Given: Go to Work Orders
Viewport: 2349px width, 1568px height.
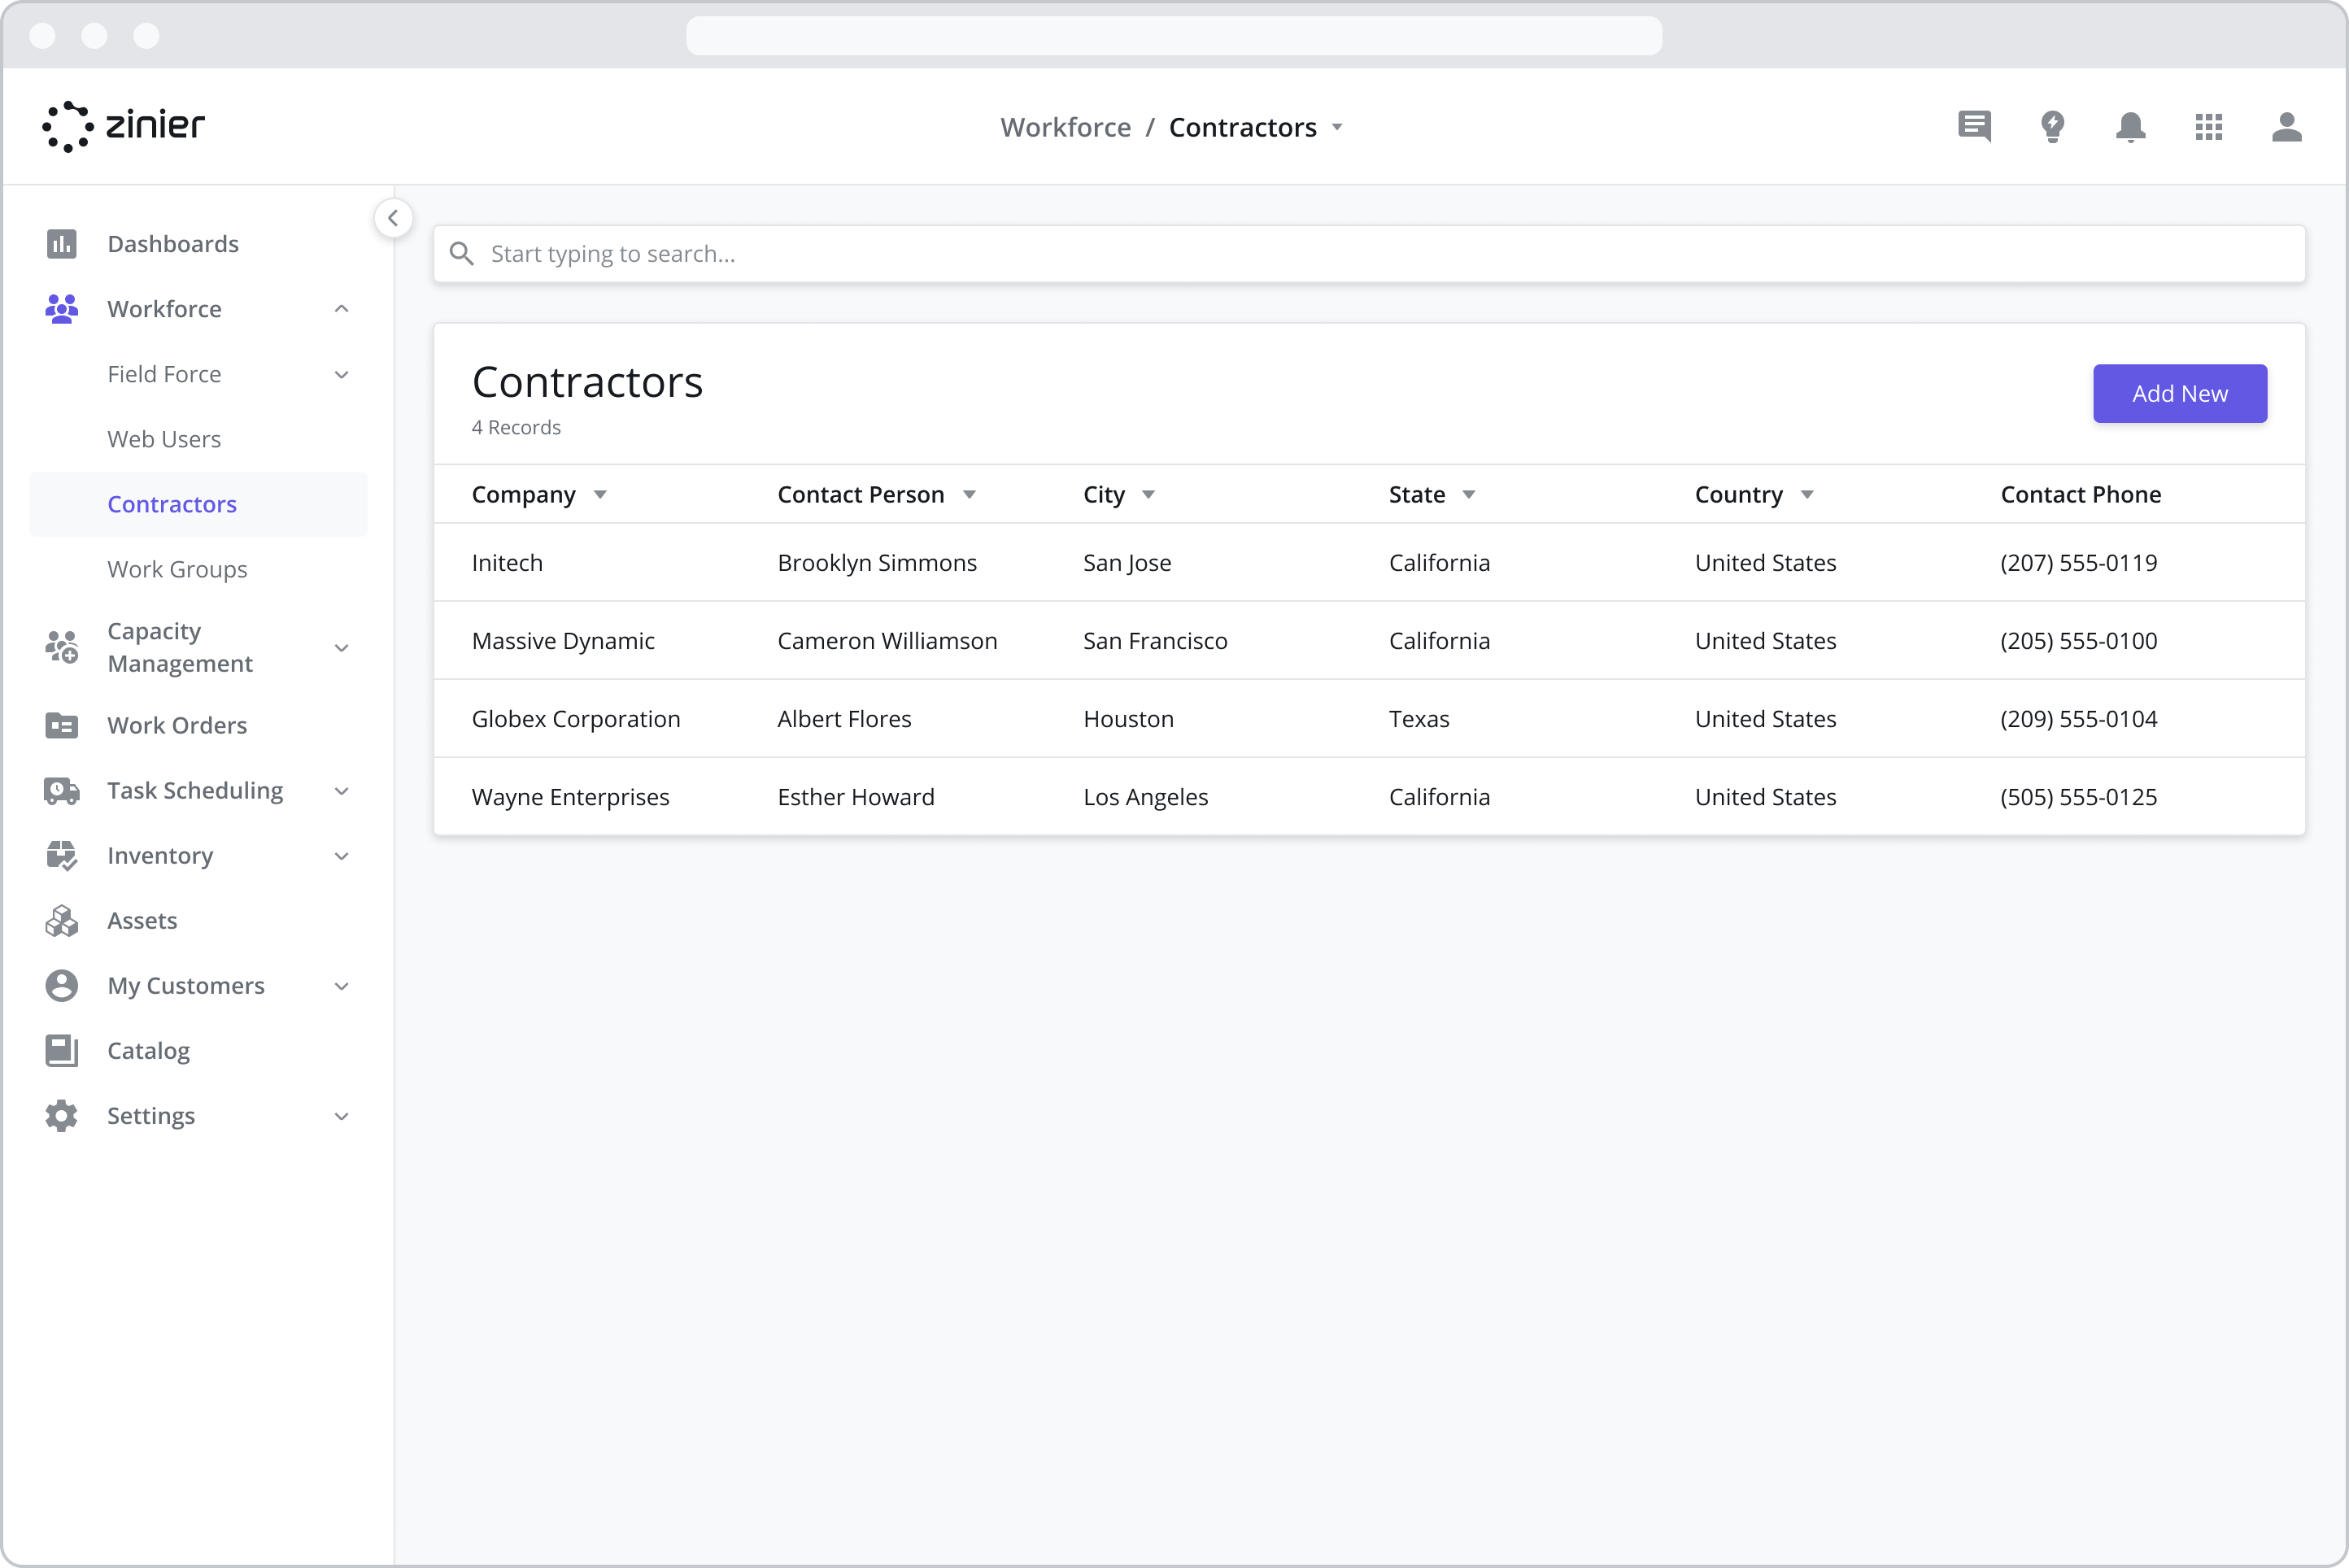Looking at the screenshot, I should tap(177, 725).
